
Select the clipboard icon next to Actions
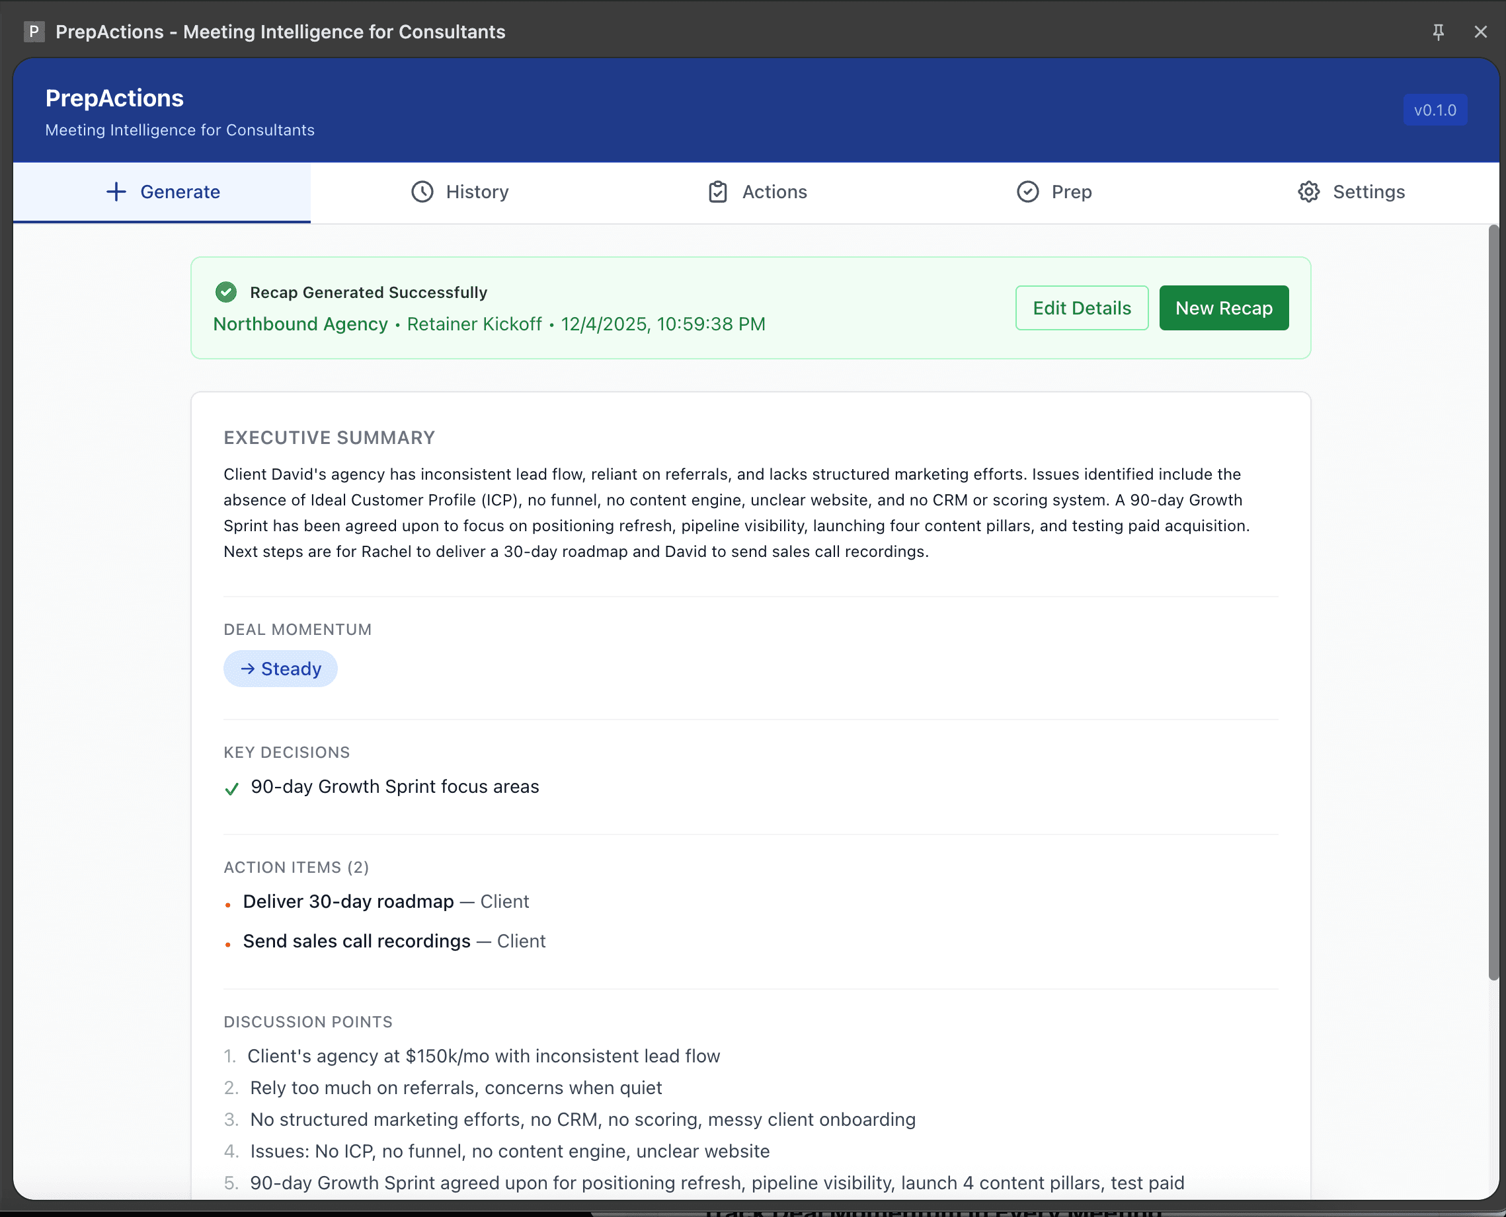tap(717, 192)
